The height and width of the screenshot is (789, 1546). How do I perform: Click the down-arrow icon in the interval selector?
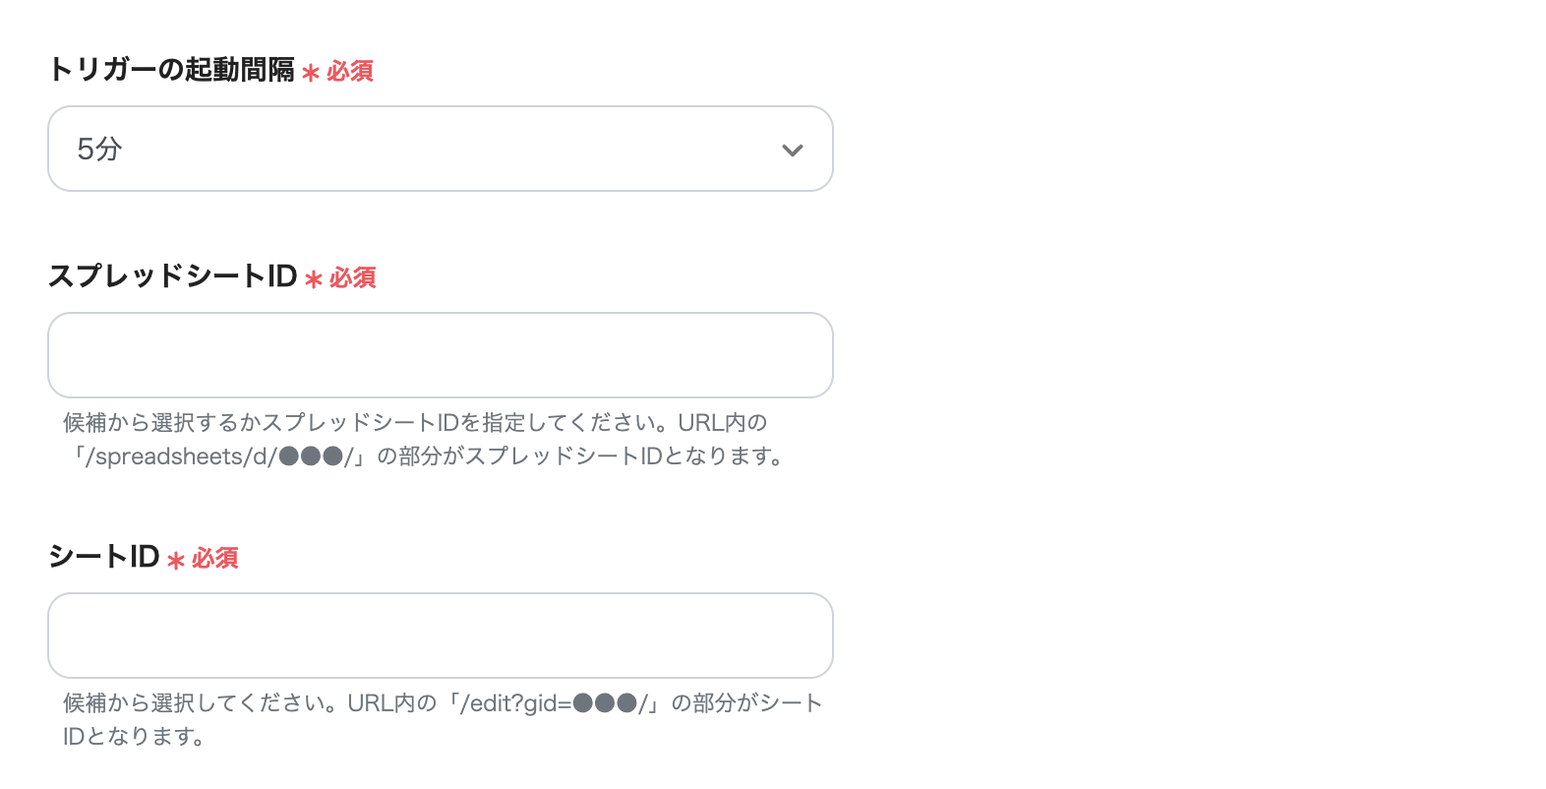(793, 151)
